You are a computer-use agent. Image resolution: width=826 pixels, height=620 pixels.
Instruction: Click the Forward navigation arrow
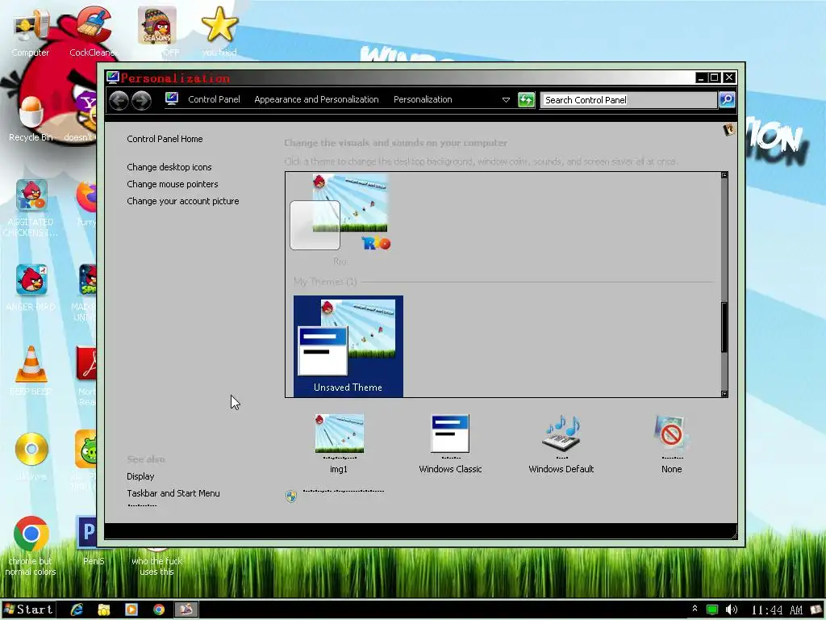pos(141,100)
